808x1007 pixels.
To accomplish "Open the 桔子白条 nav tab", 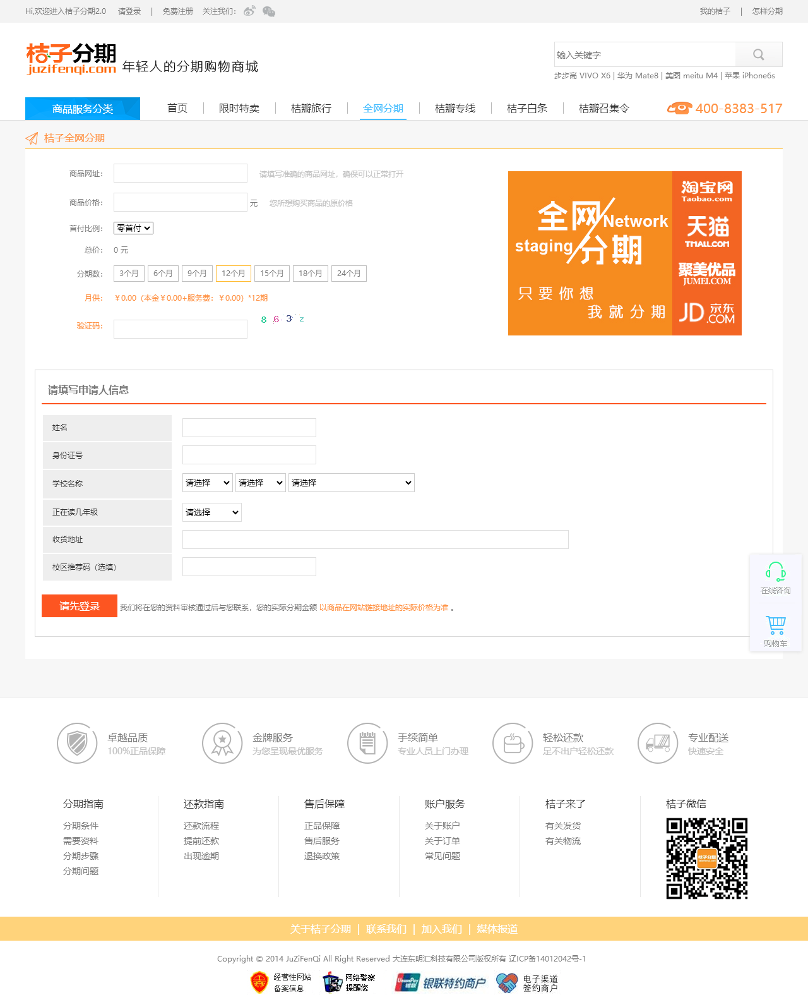I will 526,109.
